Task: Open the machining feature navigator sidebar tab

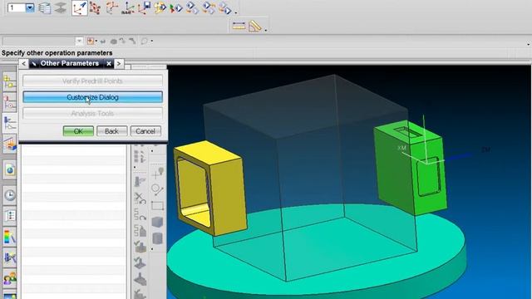Action: (9, 144)
